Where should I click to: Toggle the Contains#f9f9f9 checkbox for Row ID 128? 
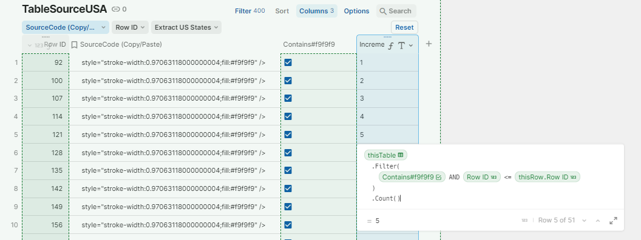[288, 153]
